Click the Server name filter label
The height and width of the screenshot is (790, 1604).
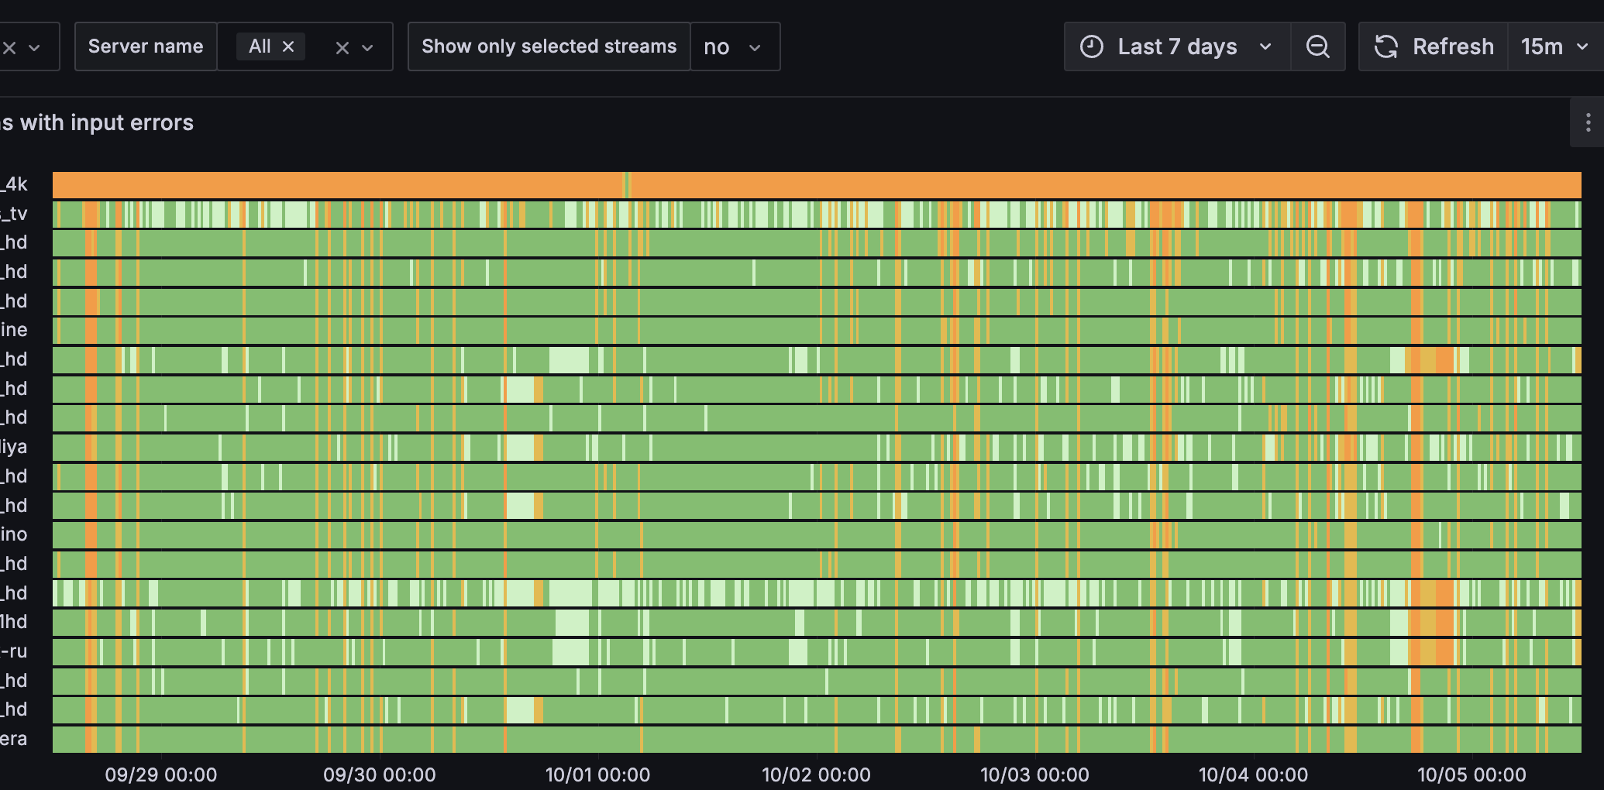coord(146,46)
